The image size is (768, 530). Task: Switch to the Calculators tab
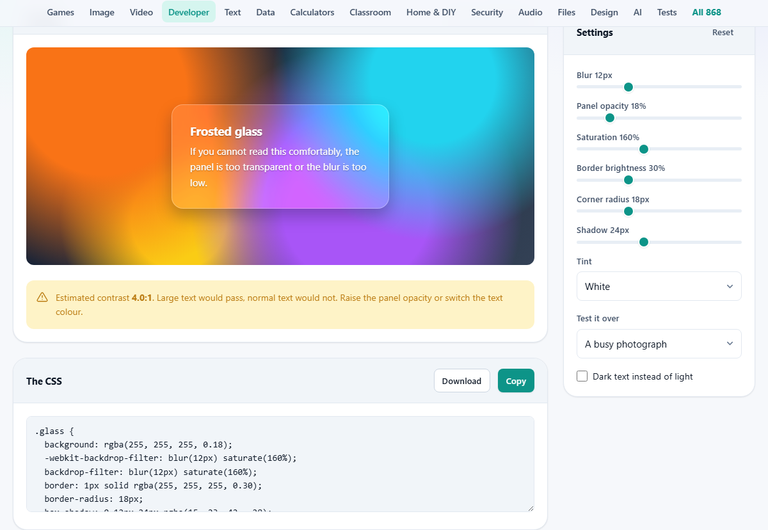tap(312, 12)
